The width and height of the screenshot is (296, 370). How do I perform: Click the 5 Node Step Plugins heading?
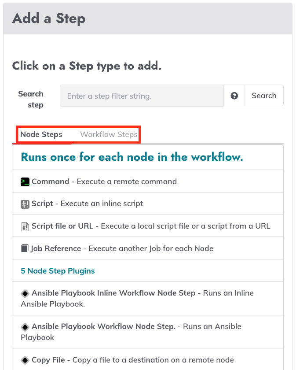(x=58, y=270)
